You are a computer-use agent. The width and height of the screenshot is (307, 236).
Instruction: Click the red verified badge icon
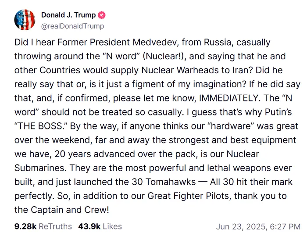click(x=102, y=15)
